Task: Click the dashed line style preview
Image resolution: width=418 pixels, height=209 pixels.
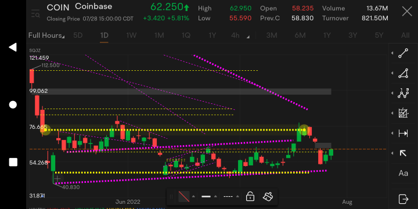Action: click(x=228, y=197)
